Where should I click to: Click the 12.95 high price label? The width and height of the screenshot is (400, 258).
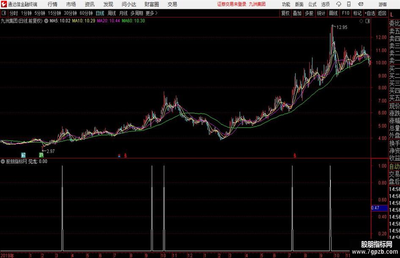point(342,28)
